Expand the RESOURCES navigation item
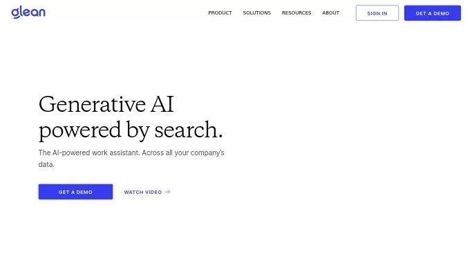 (x=296, y=13)
